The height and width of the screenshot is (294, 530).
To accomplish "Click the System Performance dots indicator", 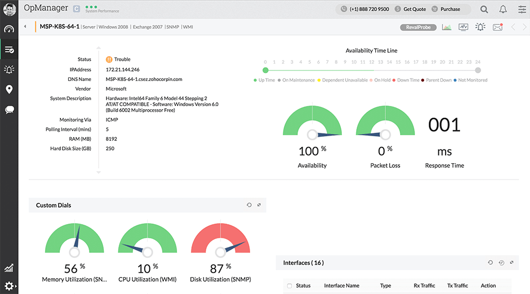I will [x=91, y=7].
